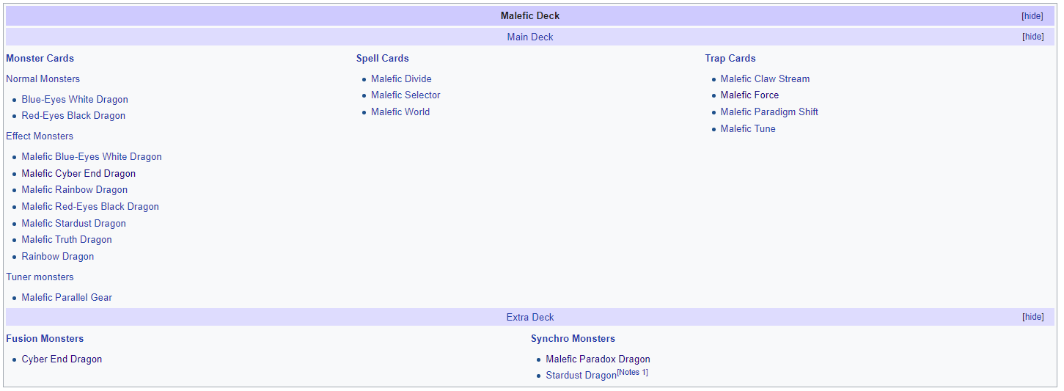The height and width of the screenshot is (391, 1064).
Task: Collapse the Malefic Deck table with hide
Action: 1032,16
